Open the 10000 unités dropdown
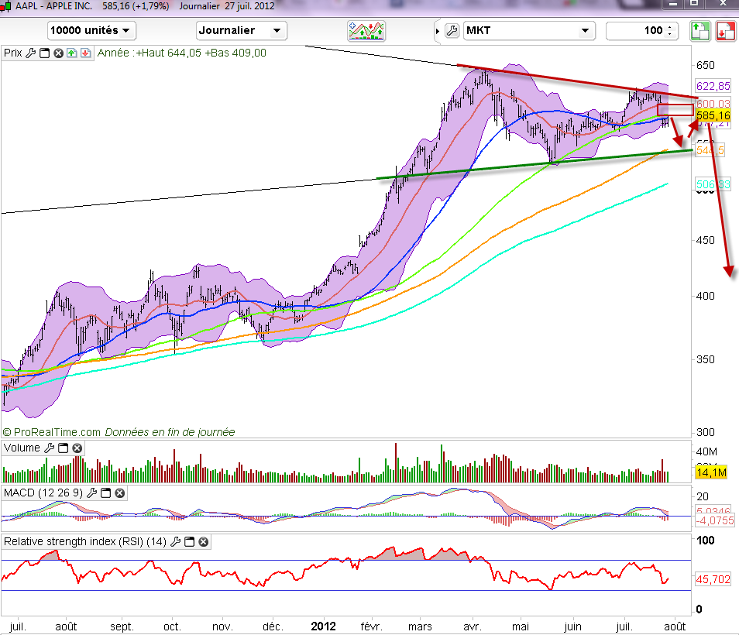 coord(91,30)
